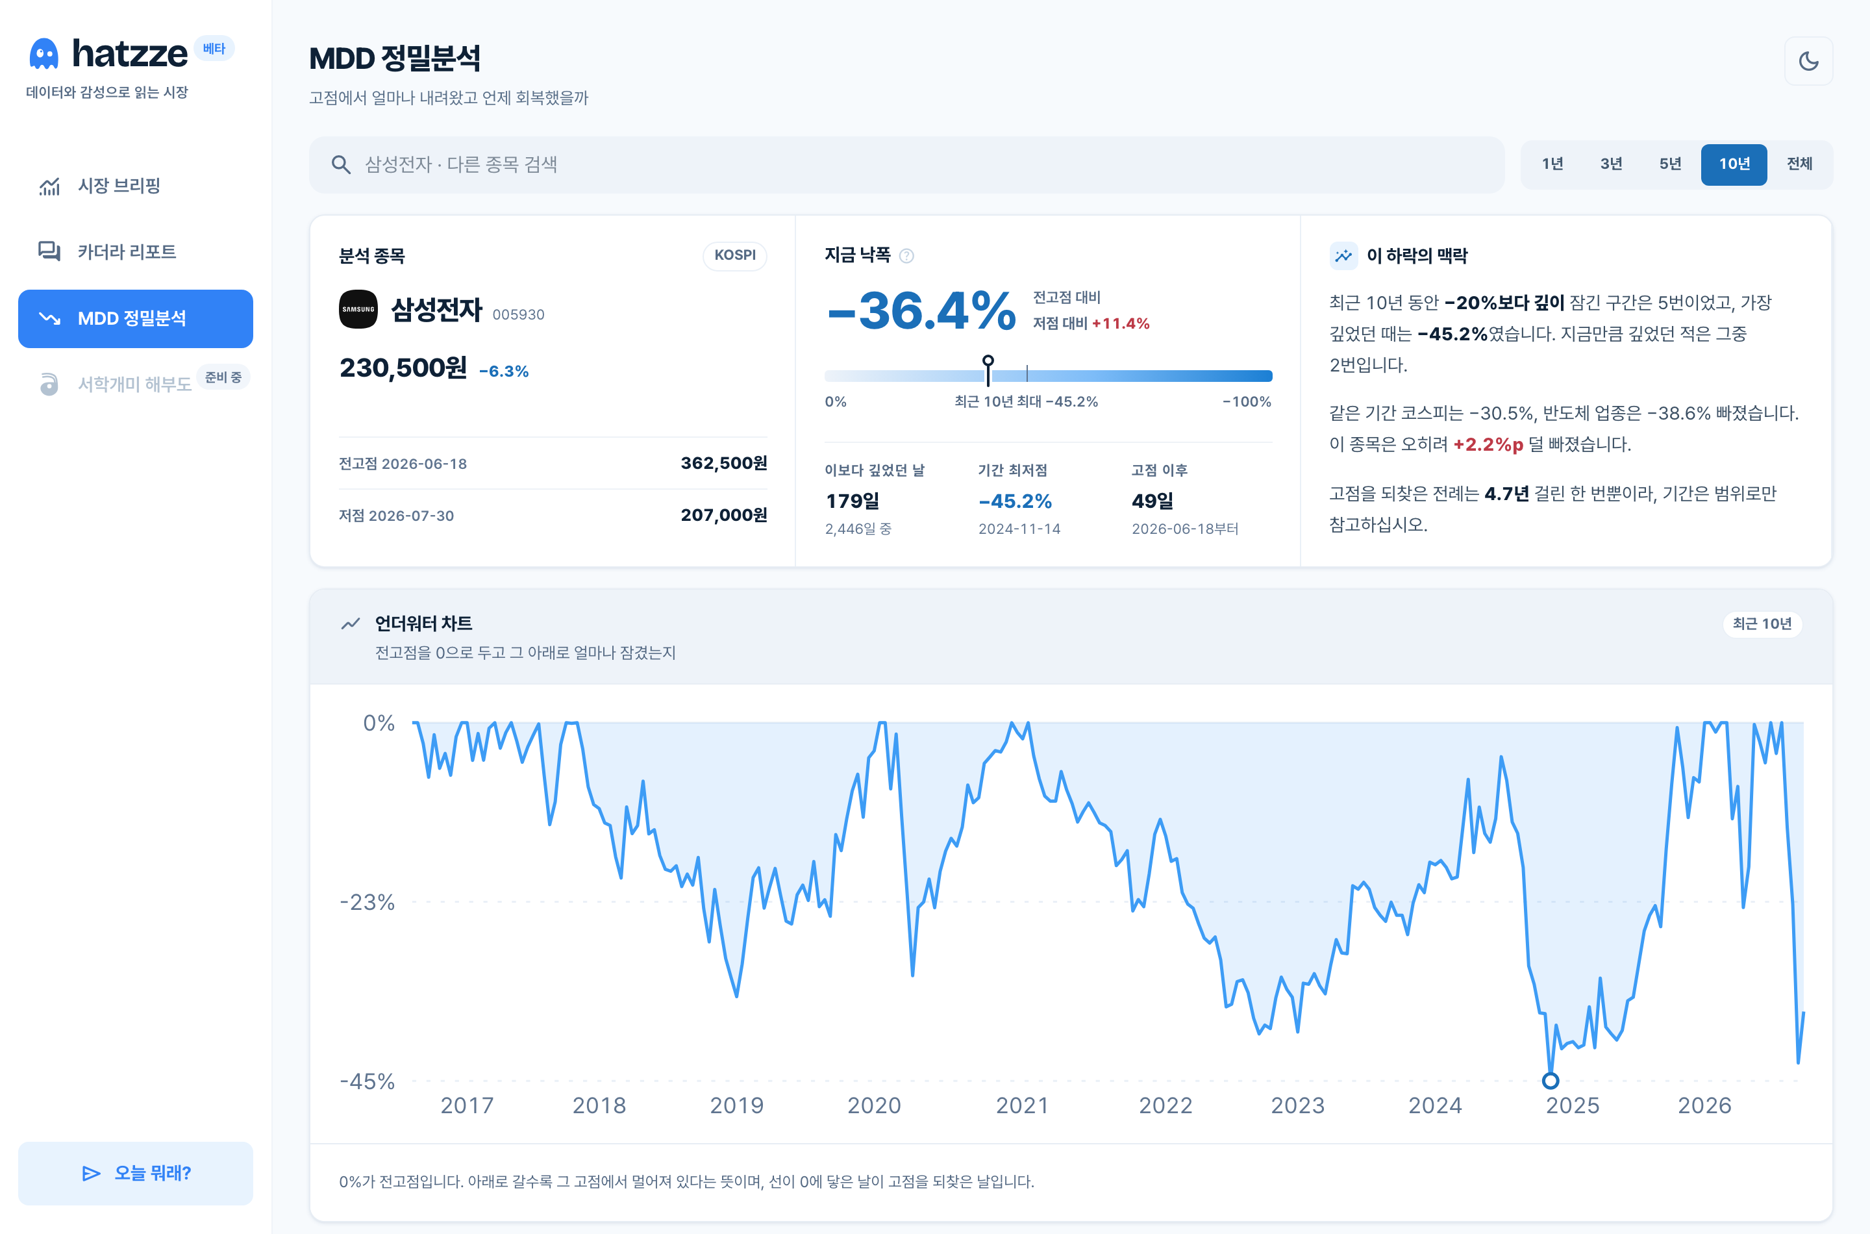Viewport: 1870px width, 1234px height.
Task: Click the 삼성전자 stock name
Action: [436, 309]
